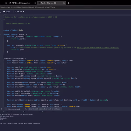Viewport: 131px width, 131px height.
Task: Focus the transaction hash search field
Action: point(45,109)
